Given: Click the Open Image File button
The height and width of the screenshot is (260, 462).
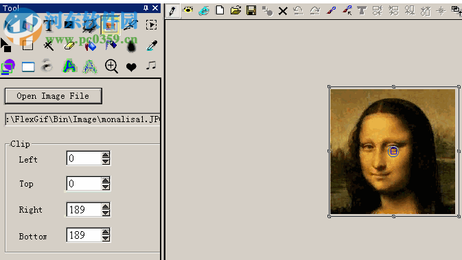Looking at the screenshot, I should (x=54, y=96).
